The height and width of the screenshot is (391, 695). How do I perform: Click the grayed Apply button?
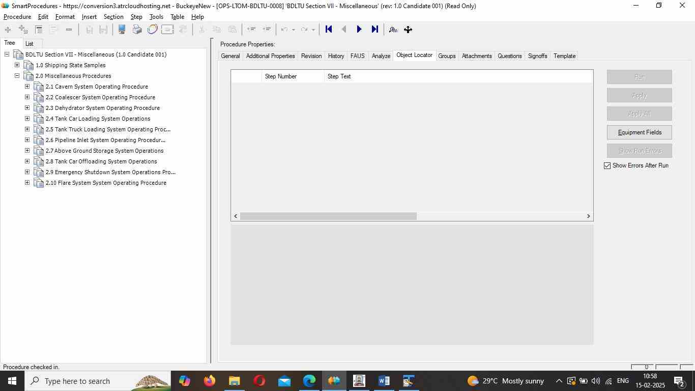click(x=640, y=95)
